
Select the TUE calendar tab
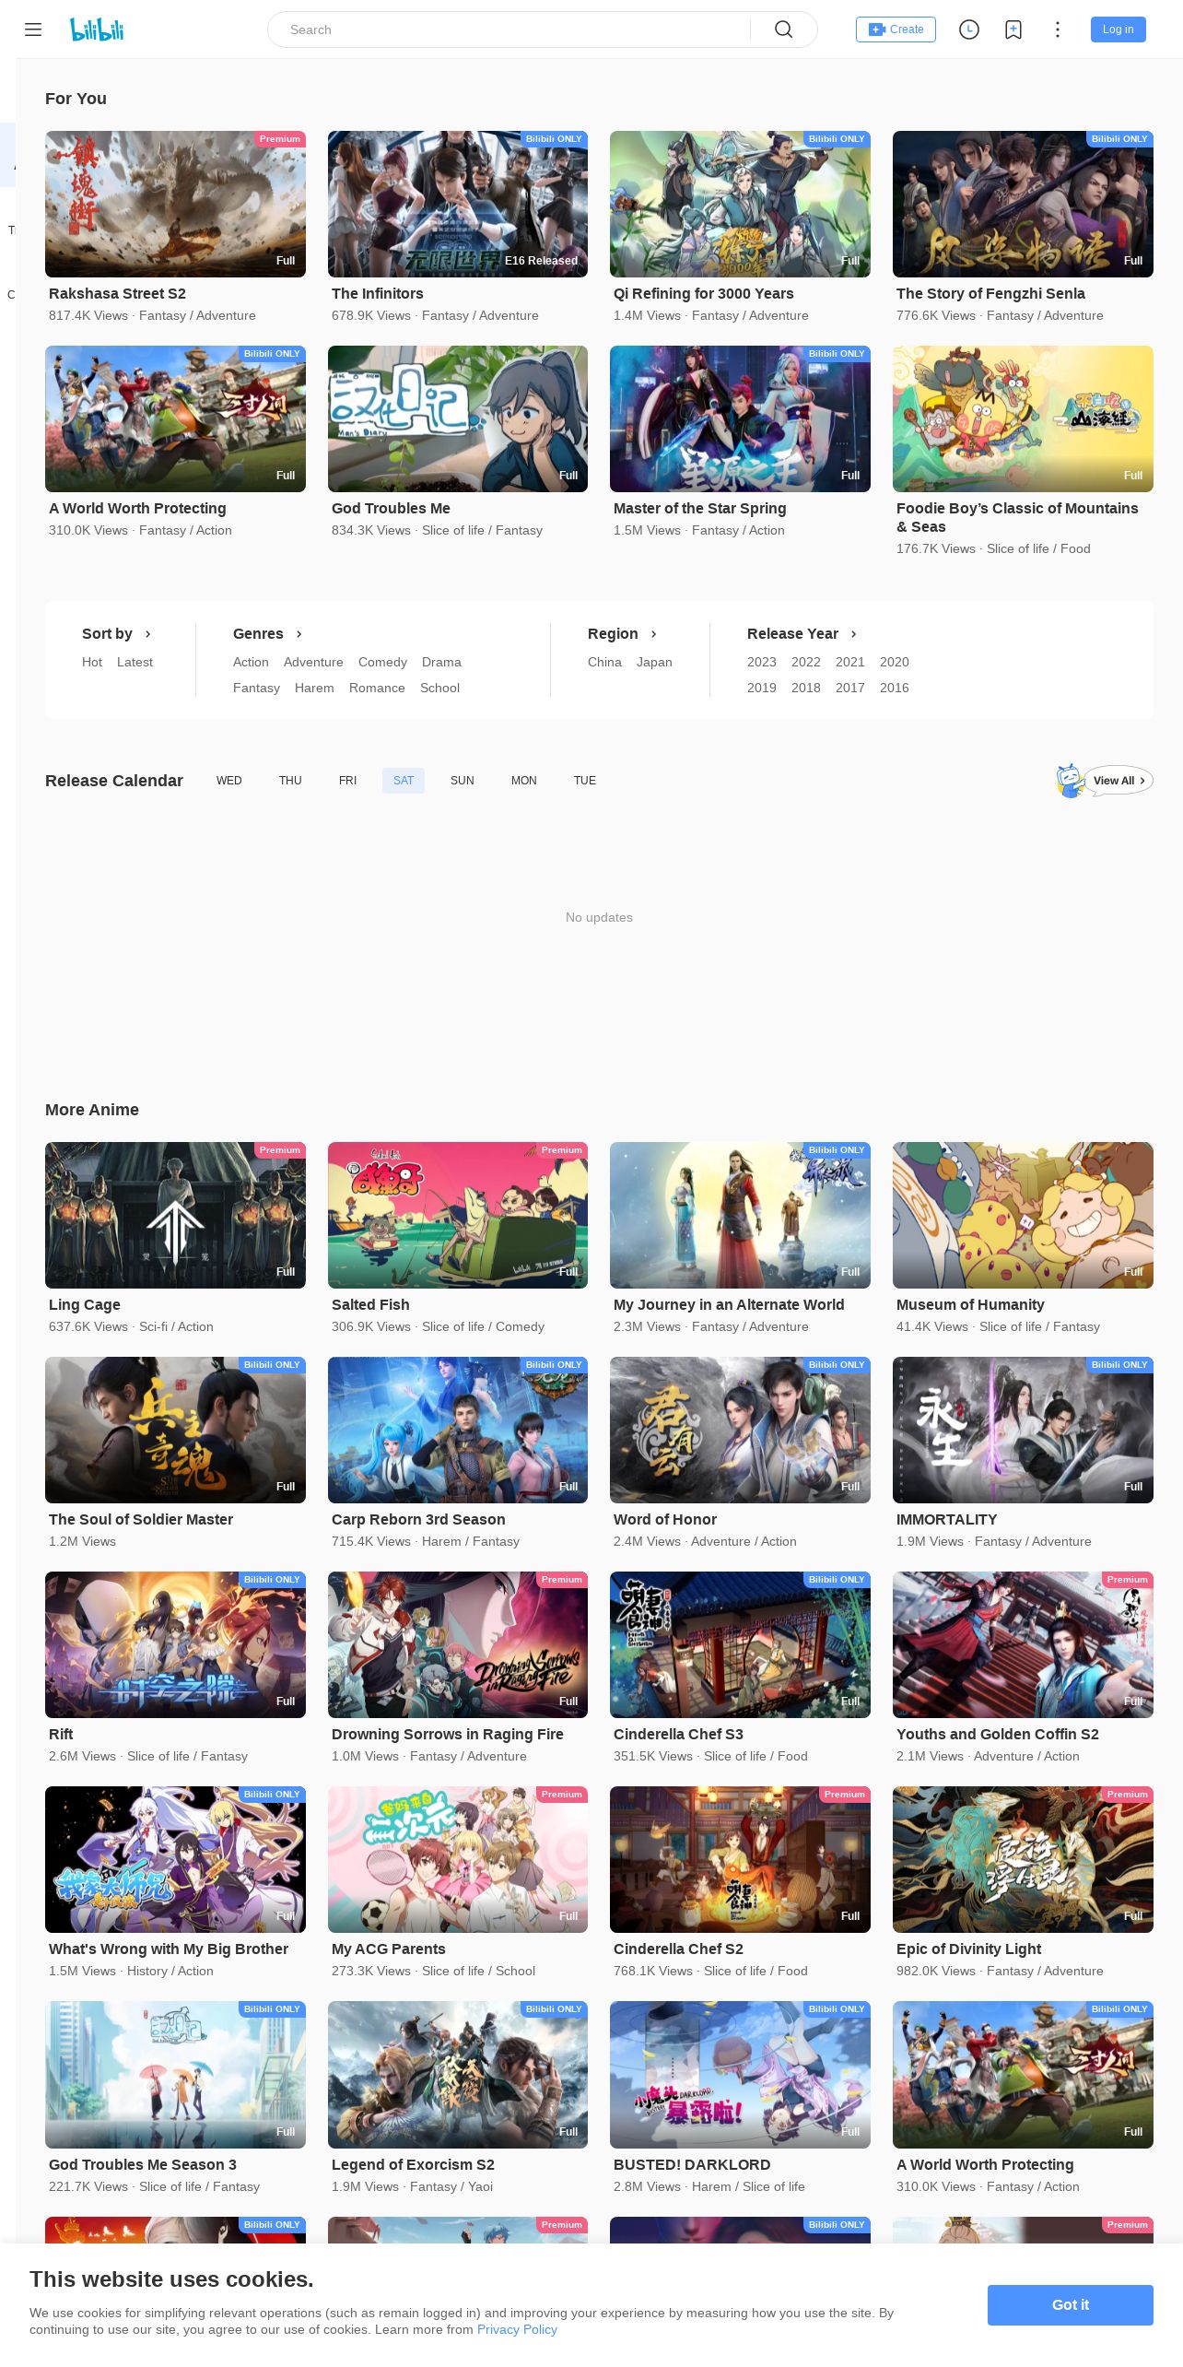[585, 781]
